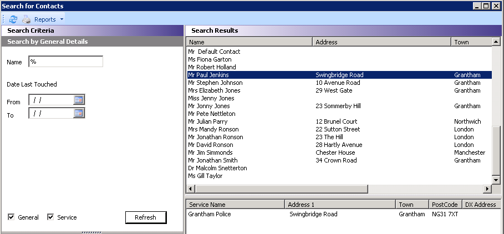
Task: Click the results vertical scrollbar thumb
Action: (496, 150)
